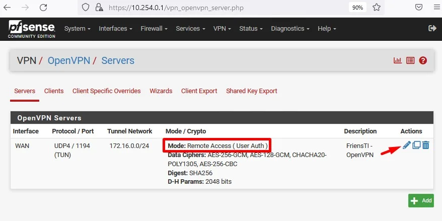Click the FriensTI - OpenVPN description cell
Viewport: 442px width, 221px height.
(x=359, y=150)
